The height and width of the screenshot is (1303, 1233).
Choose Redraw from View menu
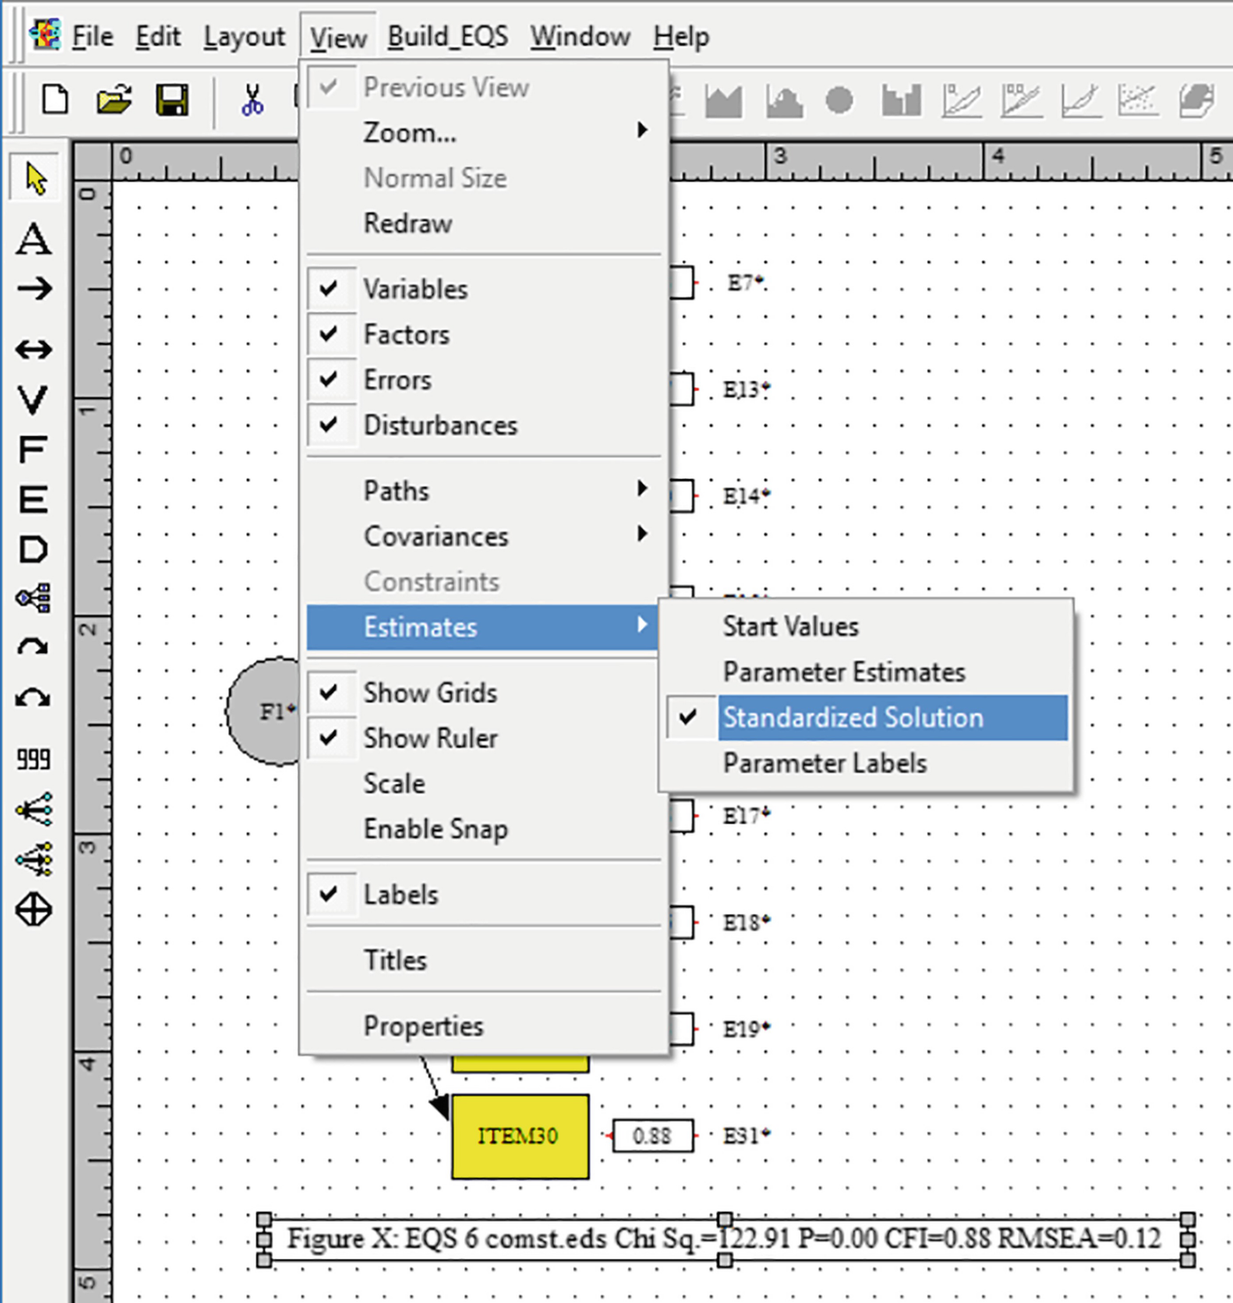click(485, 223)
